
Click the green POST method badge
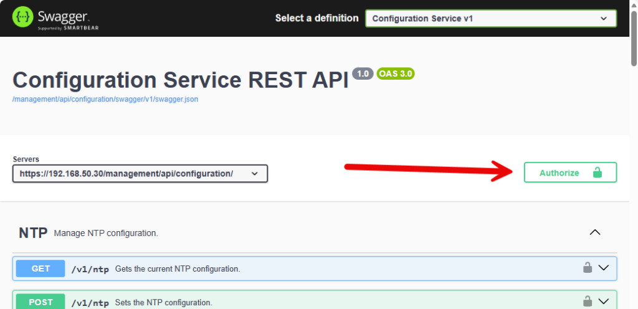point(40,302)
